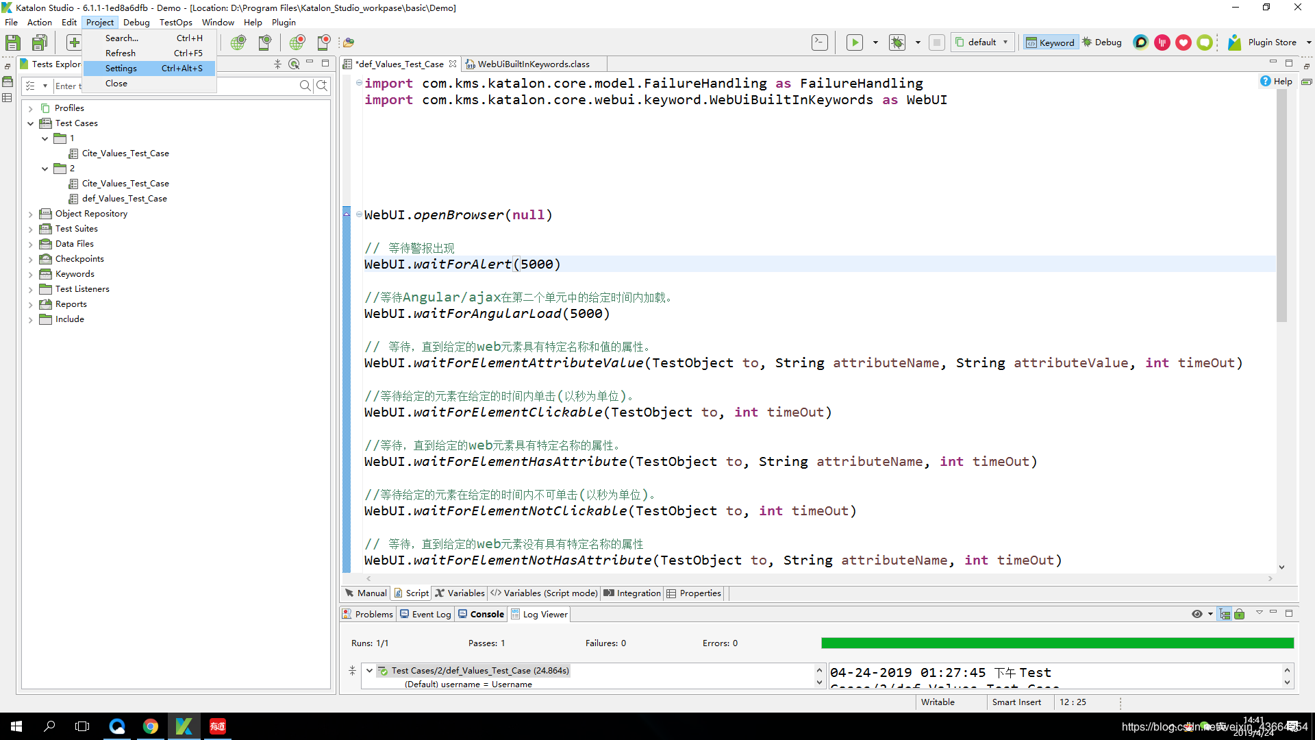The height and width of the screenshot is (740, 1315).
Task: Run the test with Play button
Action: tap(855, 42)
